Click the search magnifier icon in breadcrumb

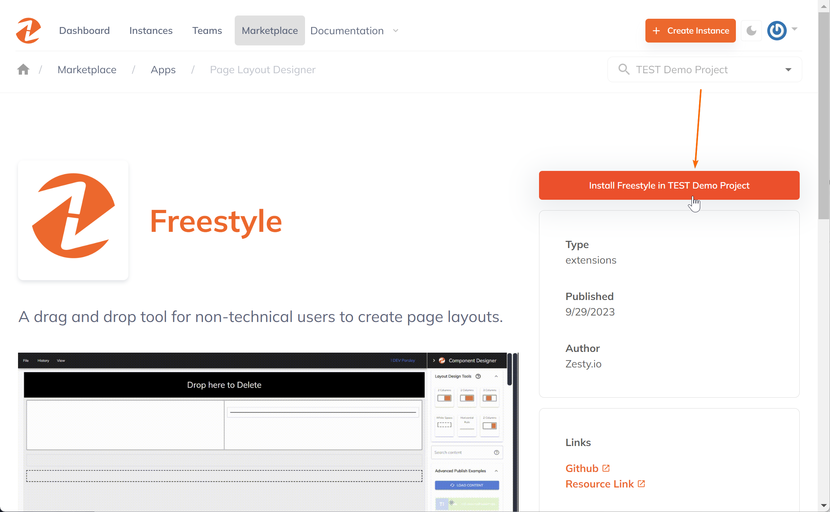click(624, 69)
